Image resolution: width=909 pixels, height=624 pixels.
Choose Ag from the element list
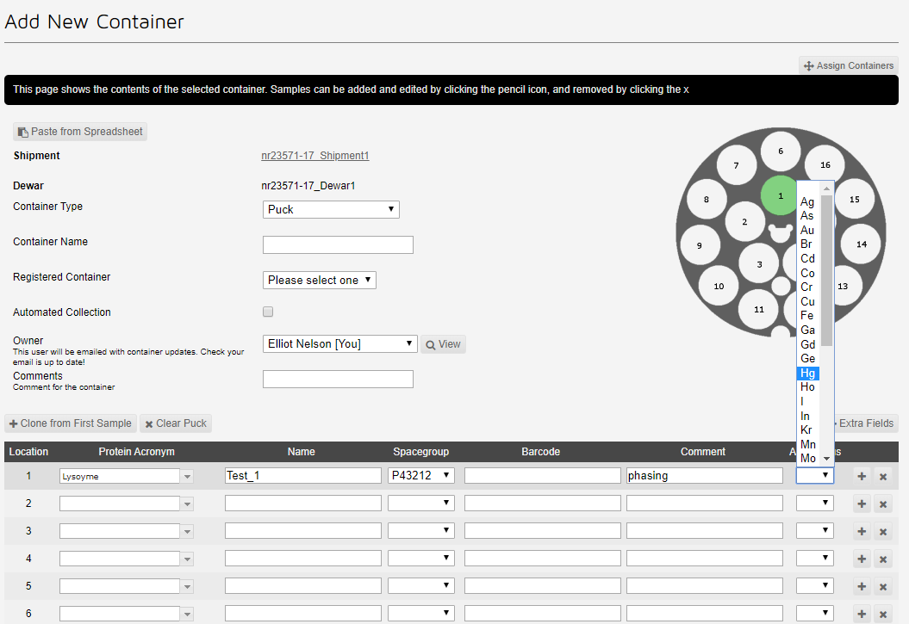pos(808,201)
